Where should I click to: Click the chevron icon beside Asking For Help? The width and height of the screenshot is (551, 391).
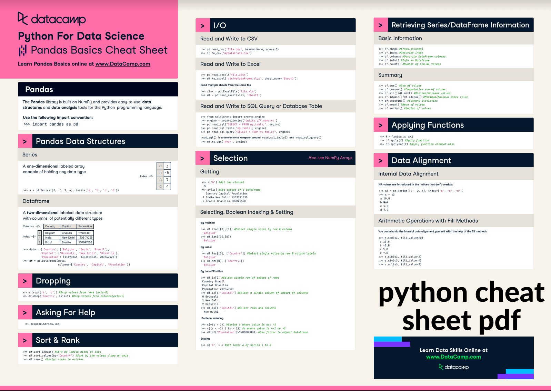(25, 312)
